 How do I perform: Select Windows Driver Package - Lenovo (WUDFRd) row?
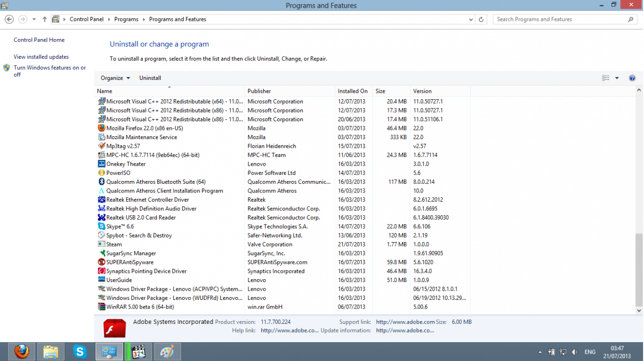click(x=283, y=298)
